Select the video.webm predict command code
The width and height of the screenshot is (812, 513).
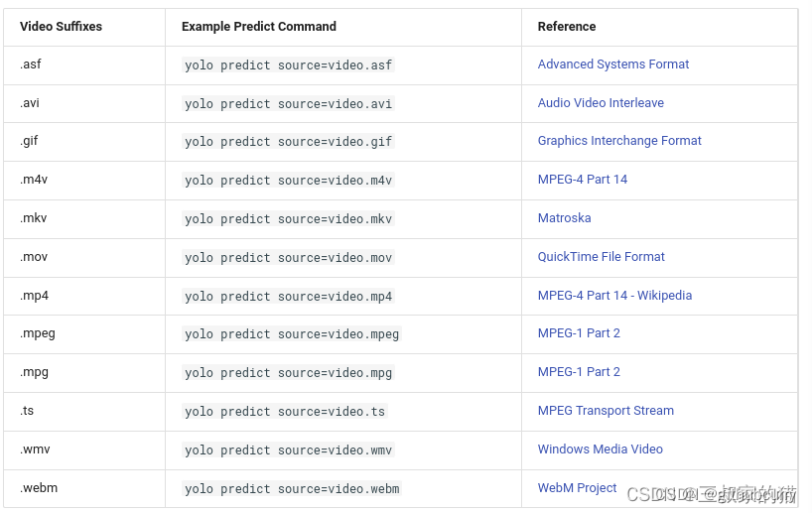click(292, 489)
